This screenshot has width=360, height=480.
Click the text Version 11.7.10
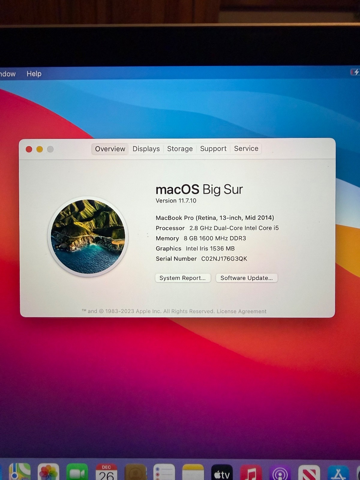[176, 201]
